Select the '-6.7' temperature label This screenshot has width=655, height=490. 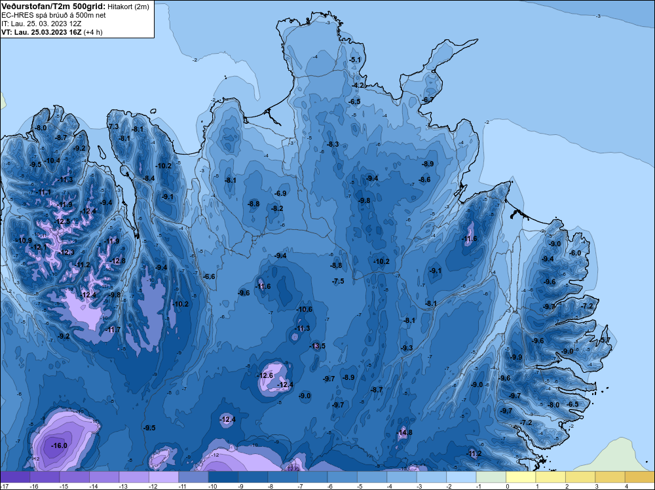[x=428, y=100]
